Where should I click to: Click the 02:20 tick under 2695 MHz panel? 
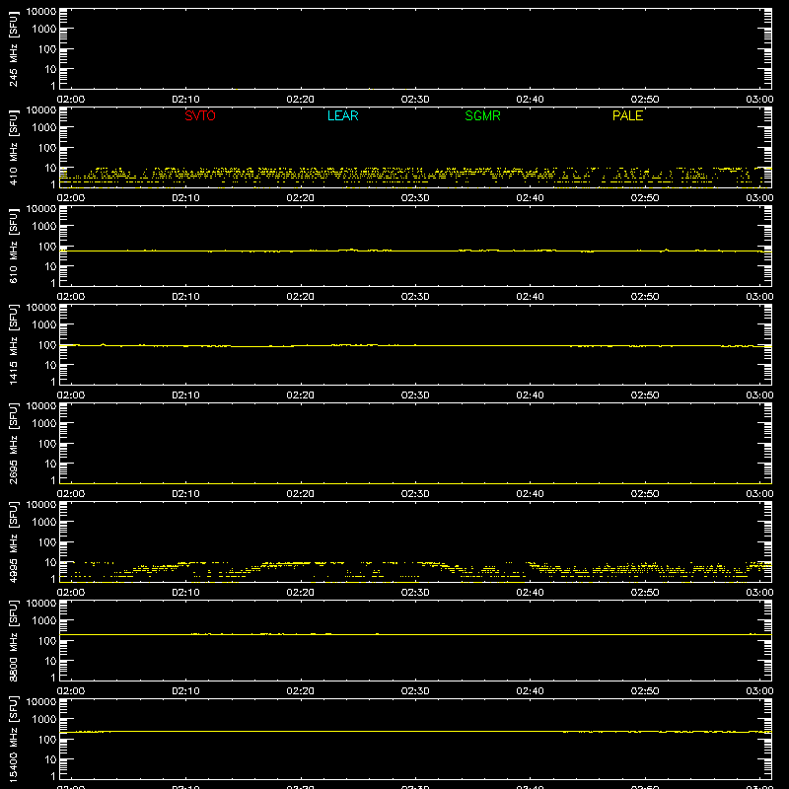coord(301,494)
